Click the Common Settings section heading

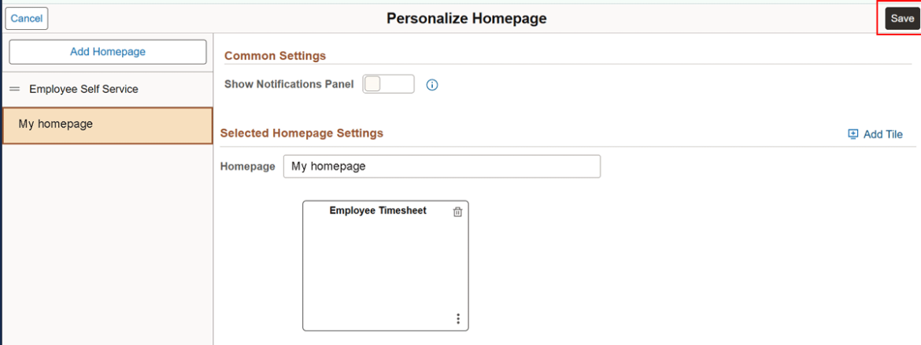point(275,56)
